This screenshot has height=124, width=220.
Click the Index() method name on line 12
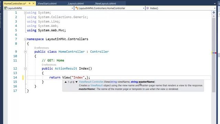tap(86, 69)
